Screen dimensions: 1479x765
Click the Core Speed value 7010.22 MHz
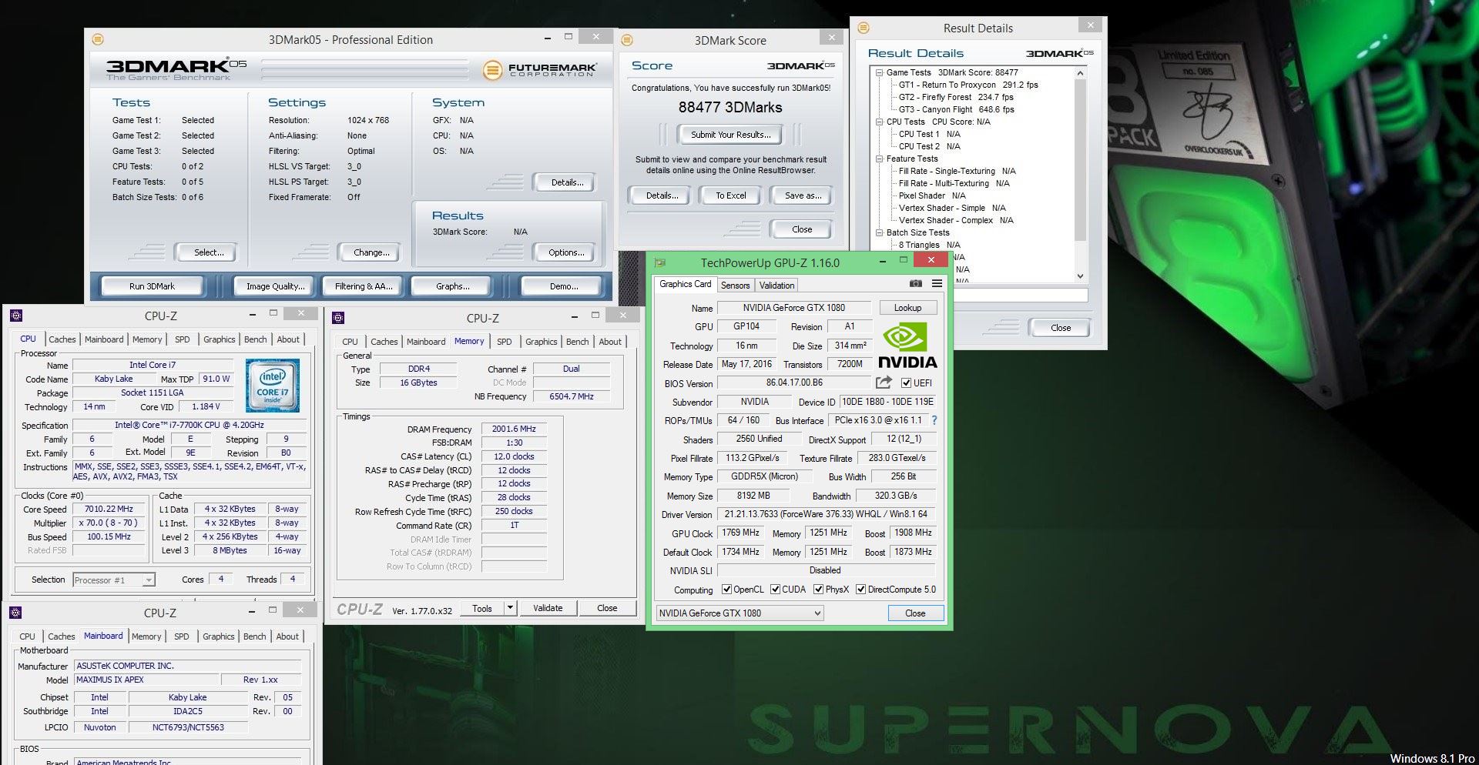coord(109,509)
